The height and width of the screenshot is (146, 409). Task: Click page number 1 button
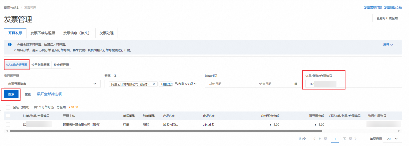click(x=335, y=139)
